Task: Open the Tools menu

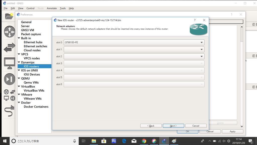Action: pos(62,8)
